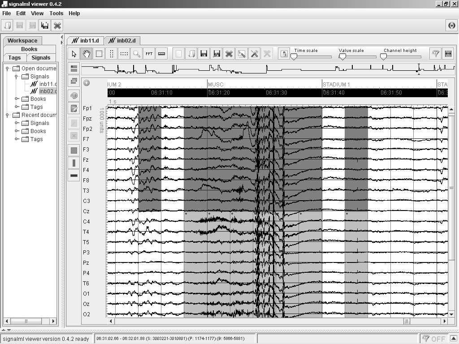The image size is (459, 344).
Task: Activate the hand pan tool
Action: (87, 54)
